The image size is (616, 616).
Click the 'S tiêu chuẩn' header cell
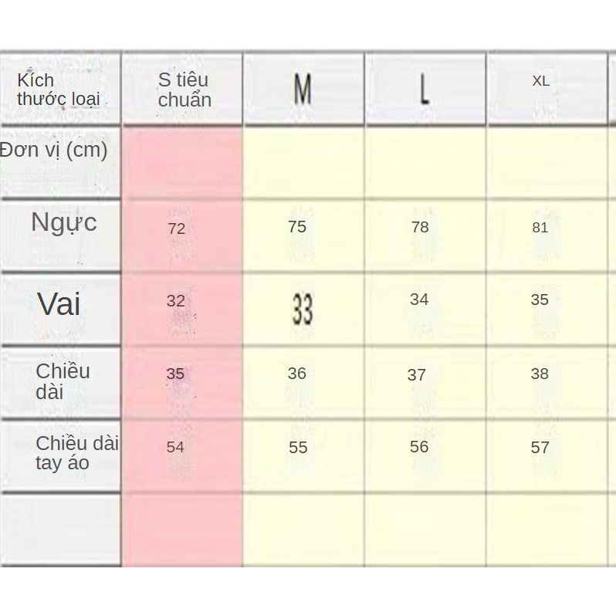click(184, 90)
